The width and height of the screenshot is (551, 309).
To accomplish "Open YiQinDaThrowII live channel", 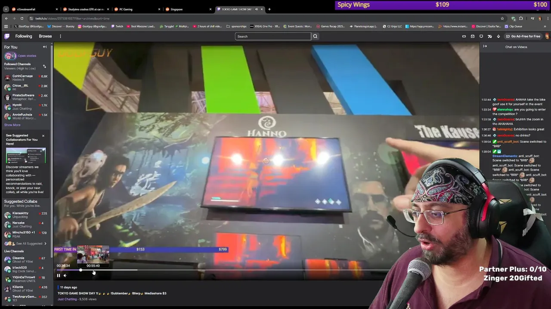I will (26, 279).
